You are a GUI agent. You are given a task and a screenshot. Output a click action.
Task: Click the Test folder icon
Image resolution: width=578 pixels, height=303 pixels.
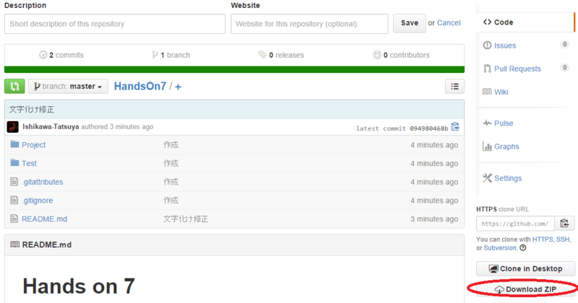(x=14, y=162)
